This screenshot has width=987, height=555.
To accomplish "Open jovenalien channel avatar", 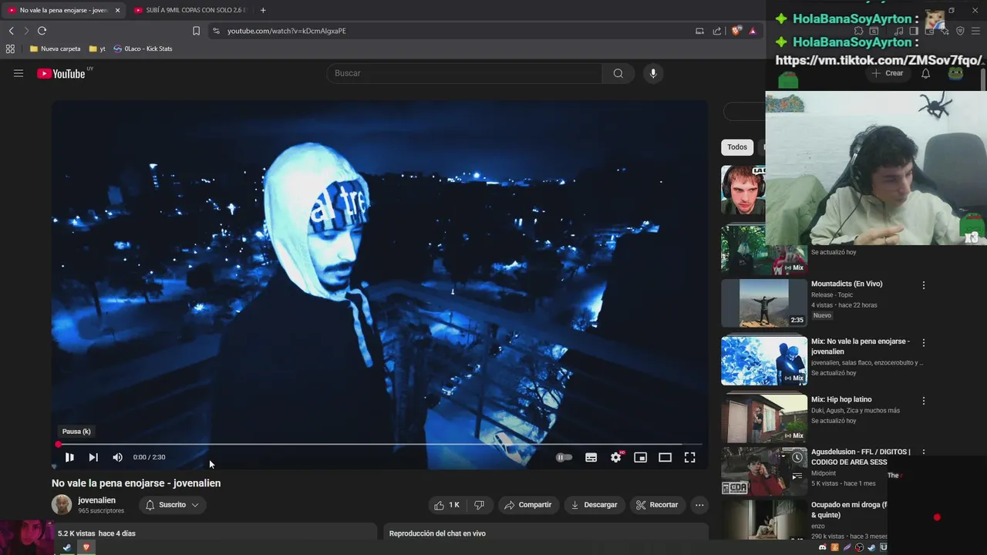I will tap(62, 505).
